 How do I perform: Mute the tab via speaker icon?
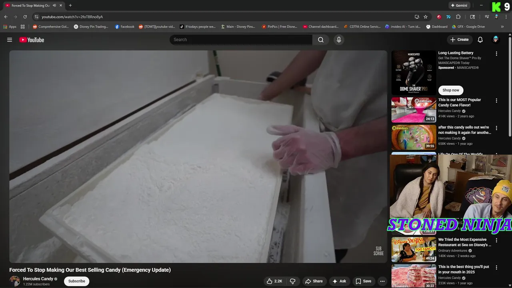pos(54,6)
